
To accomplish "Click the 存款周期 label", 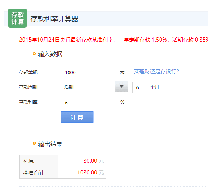I will click(x=28, y=87).
